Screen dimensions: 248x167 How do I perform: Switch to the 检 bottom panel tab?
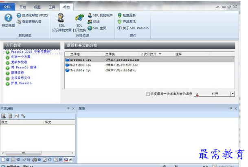click(x=26, y=160)
